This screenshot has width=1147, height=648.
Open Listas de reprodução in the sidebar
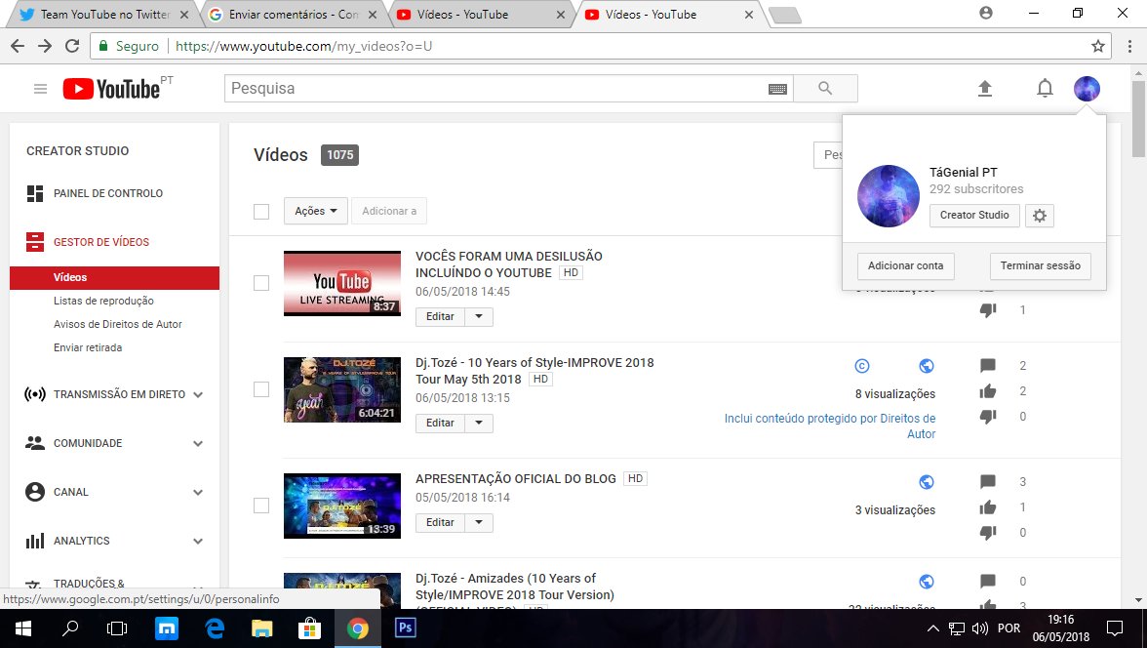[x=103, y=301]
